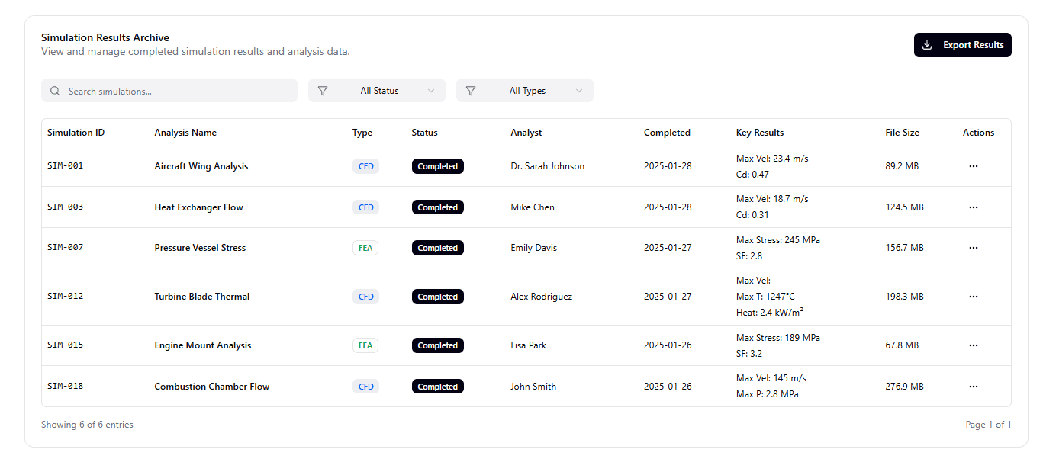The height and width of the screenshot is (456, 1043).
Task: Click the Analyst column header
Action: [x=526, y=132]
